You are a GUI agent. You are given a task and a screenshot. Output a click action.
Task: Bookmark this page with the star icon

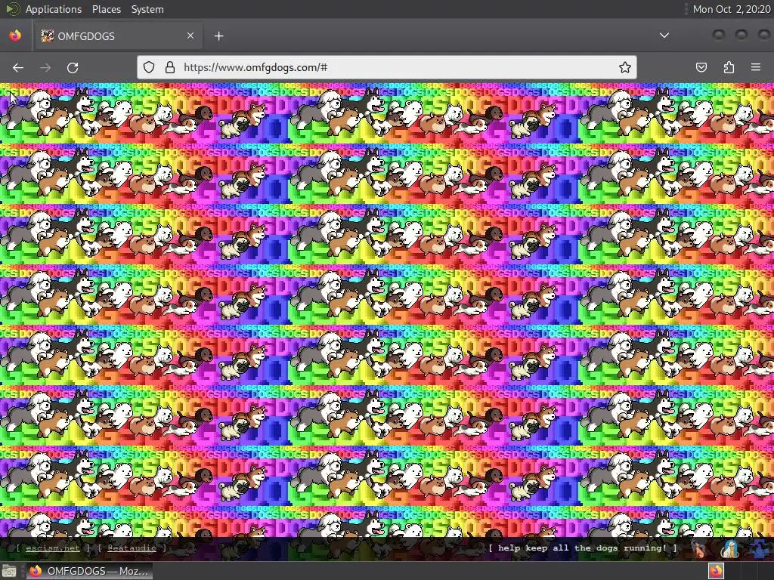tap(625, 67)
